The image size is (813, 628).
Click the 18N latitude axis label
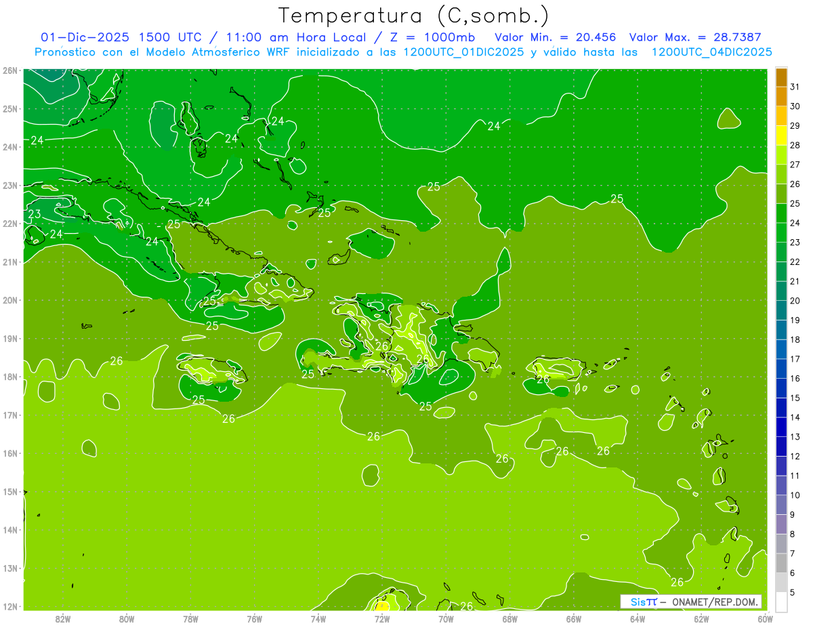point(9,377)
